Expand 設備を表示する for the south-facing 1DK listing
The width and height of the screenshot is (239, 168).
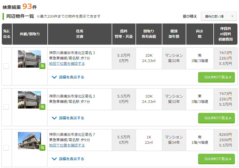pyautogui.click(x=68, y=77)
